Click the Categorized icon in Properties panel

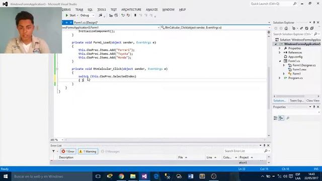pos(276,118)
